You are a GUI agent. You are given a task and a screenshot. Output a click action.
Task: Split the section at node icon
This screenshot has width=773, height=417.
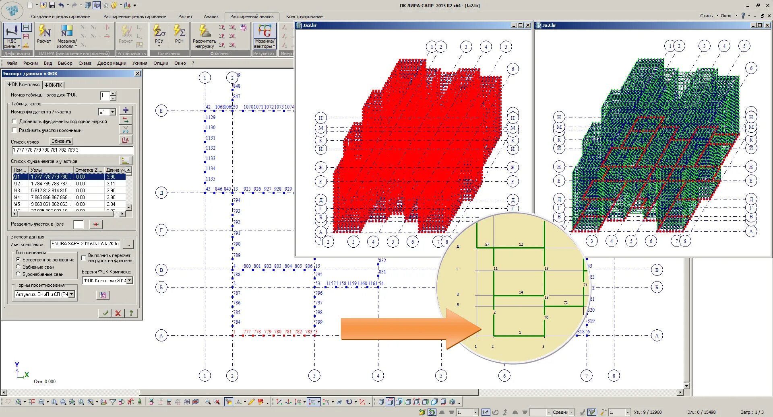(x=96, y=224)
